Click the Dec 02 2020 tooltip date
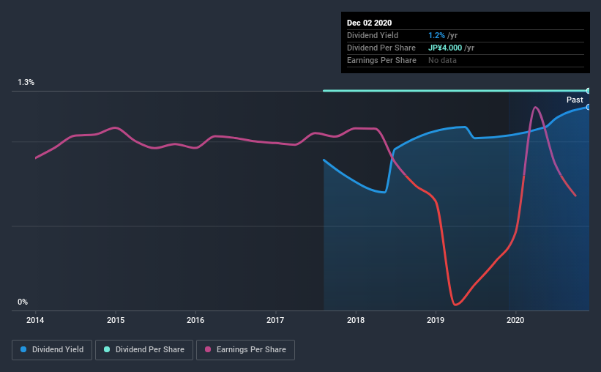601x372 pixels. pyautogui.click(x=369, y=23)
